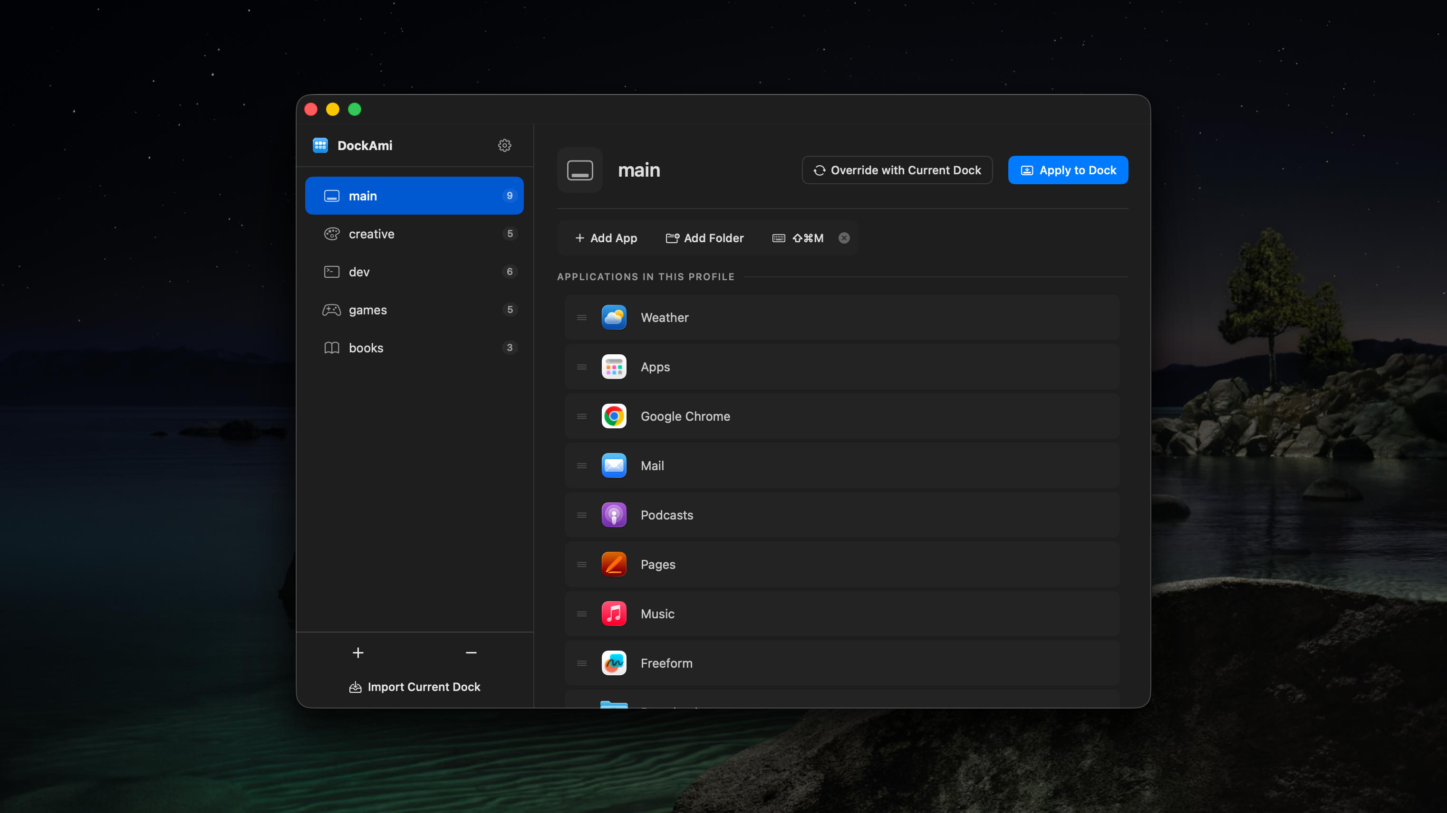The height and width of the screenshot is (813, 1447).
Task: Remove profile with minus button
Action: point(471,652)
